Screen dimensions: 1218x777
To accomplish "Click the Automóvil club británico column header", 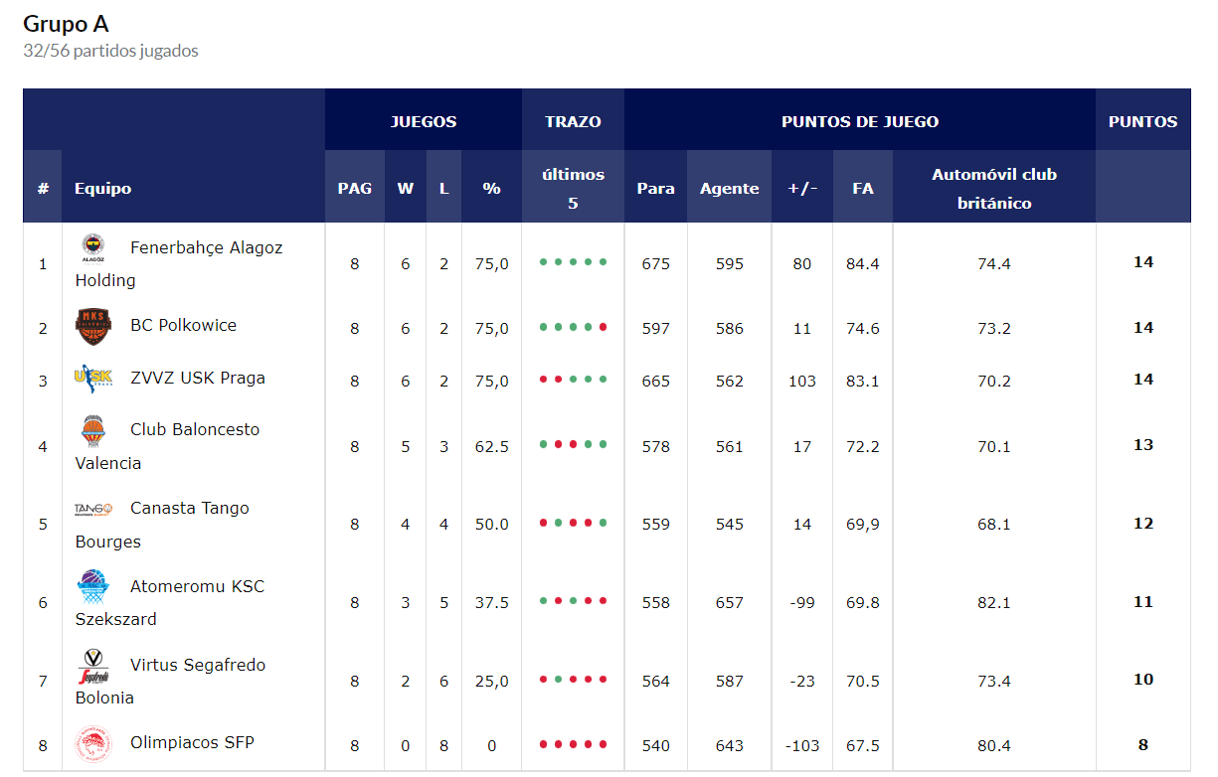I will (993, 188).
